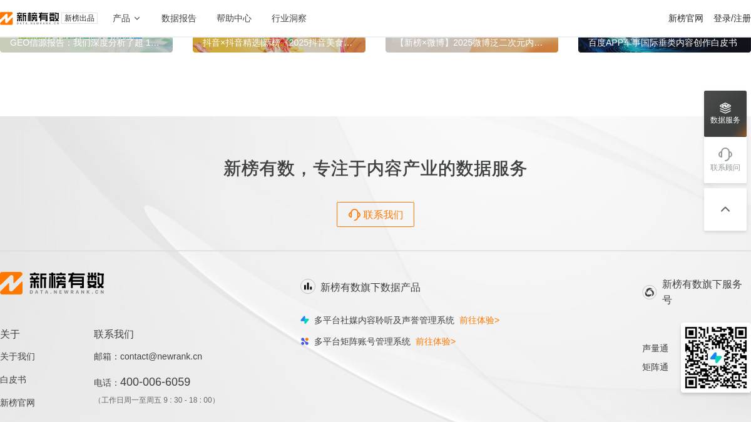Viewport: 751px width, 422px height.
Task: Click the working hours note text
Action: pyautogui.click(x=156, y=400)
